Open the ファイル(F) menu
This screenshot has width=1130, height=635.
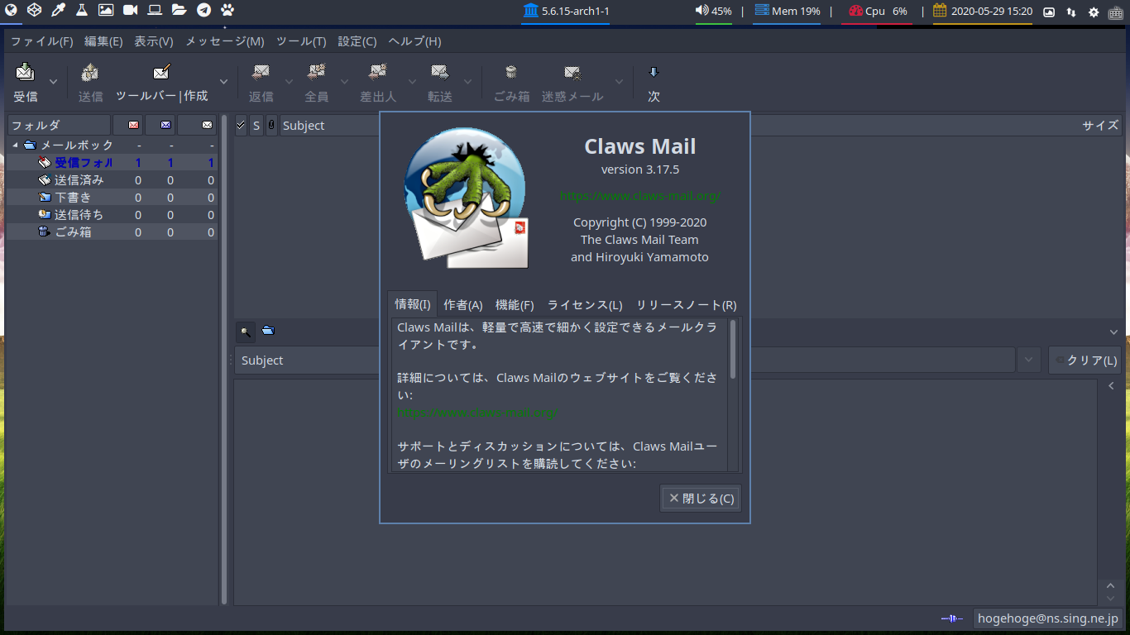point(41,41)
